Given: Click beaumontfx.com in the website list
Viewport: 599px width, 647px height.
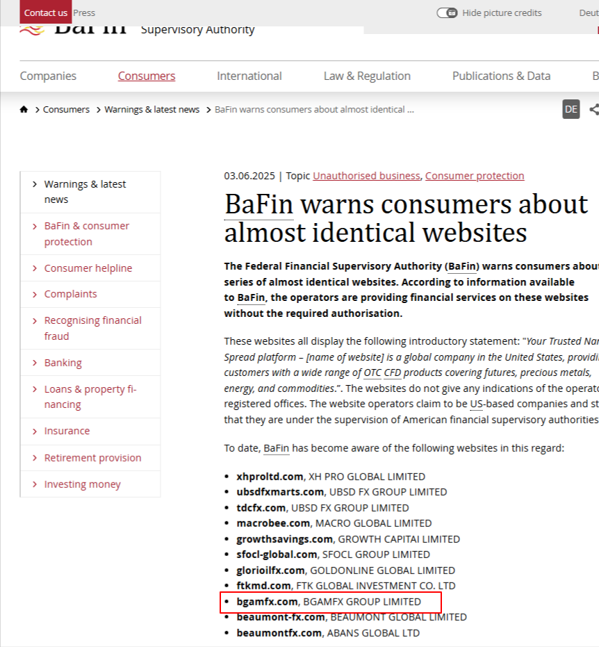Looking at the screenshot, I should [x=279, y=633].
